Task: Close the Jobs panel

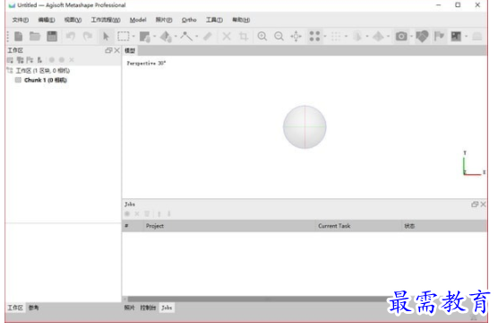Action: [x=483, y=204]
